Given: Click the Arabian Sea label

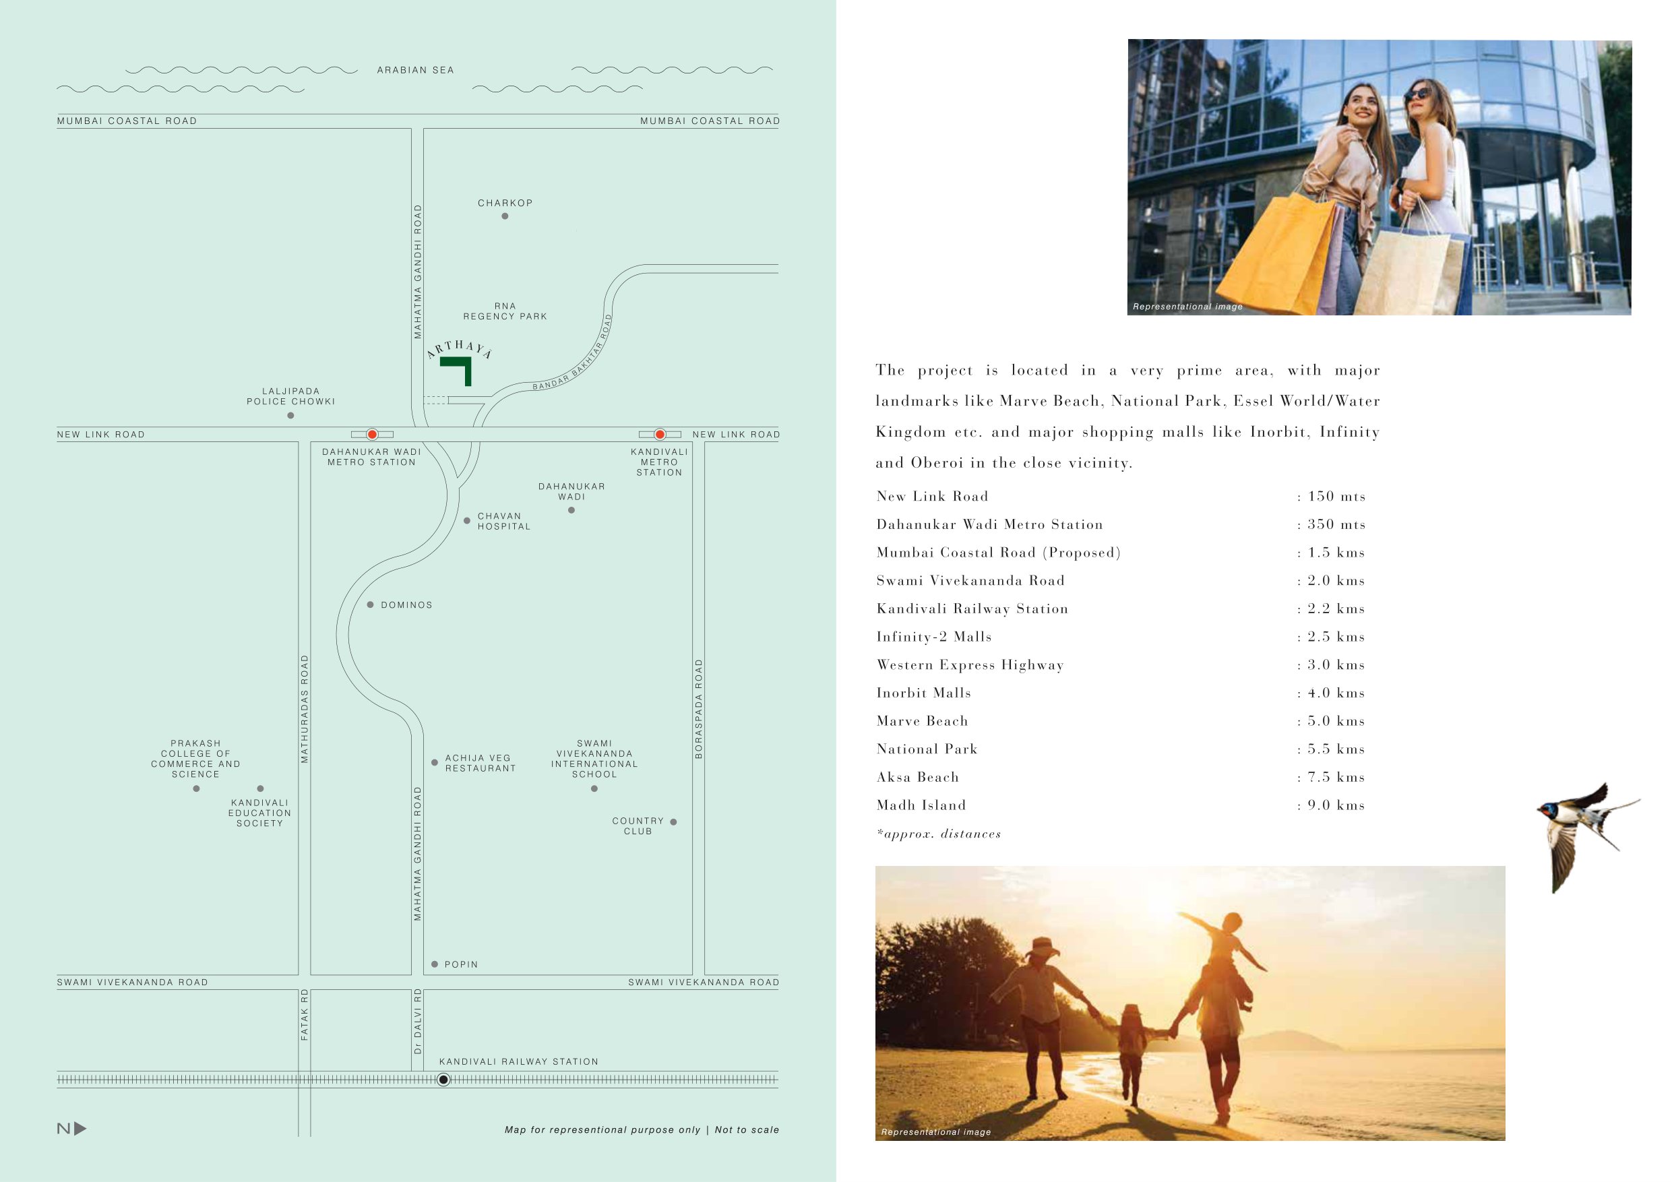Looking at the screenshot, I should click(x=416, y=71).
